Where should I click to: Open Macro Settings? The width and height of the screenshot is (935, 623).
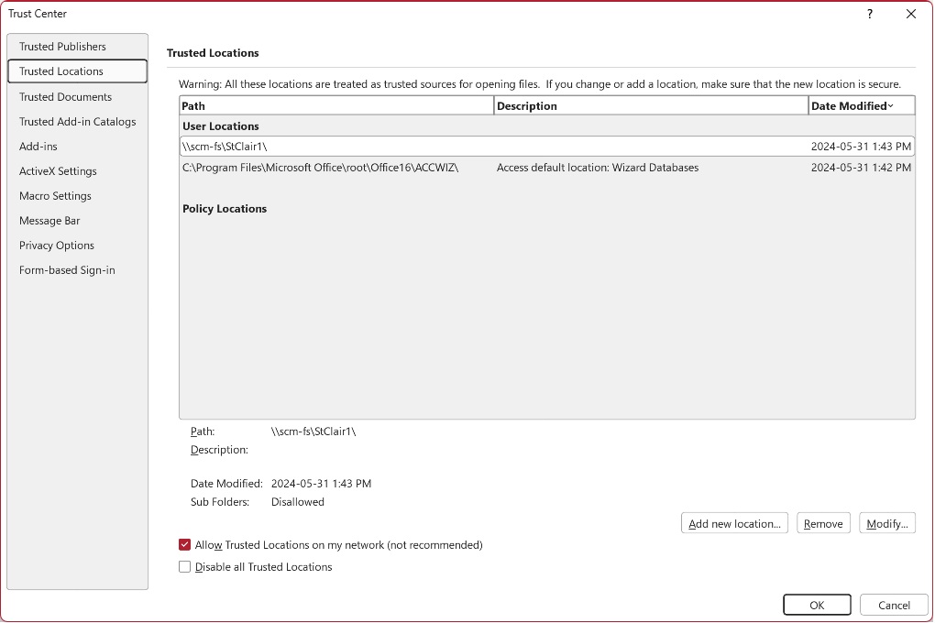54,195
